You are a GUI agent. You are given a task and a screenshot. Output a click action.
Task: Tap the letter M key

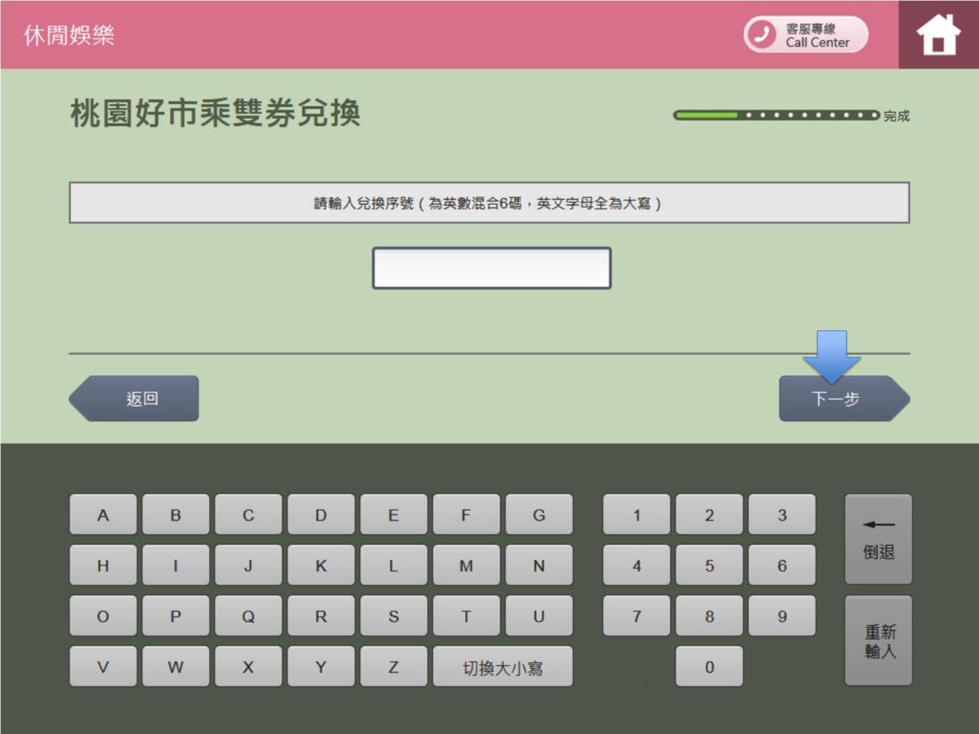coord(466,566)
